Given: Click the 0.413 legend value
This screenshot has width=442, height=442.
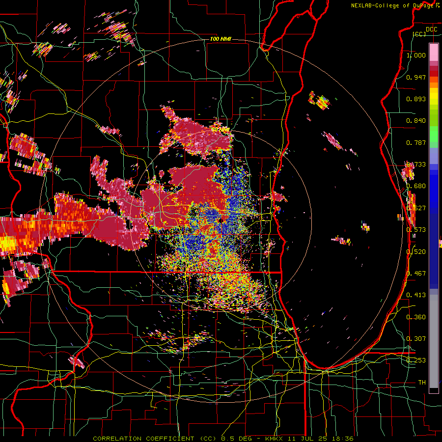Looking at the screenshot, I should point(416,295).
